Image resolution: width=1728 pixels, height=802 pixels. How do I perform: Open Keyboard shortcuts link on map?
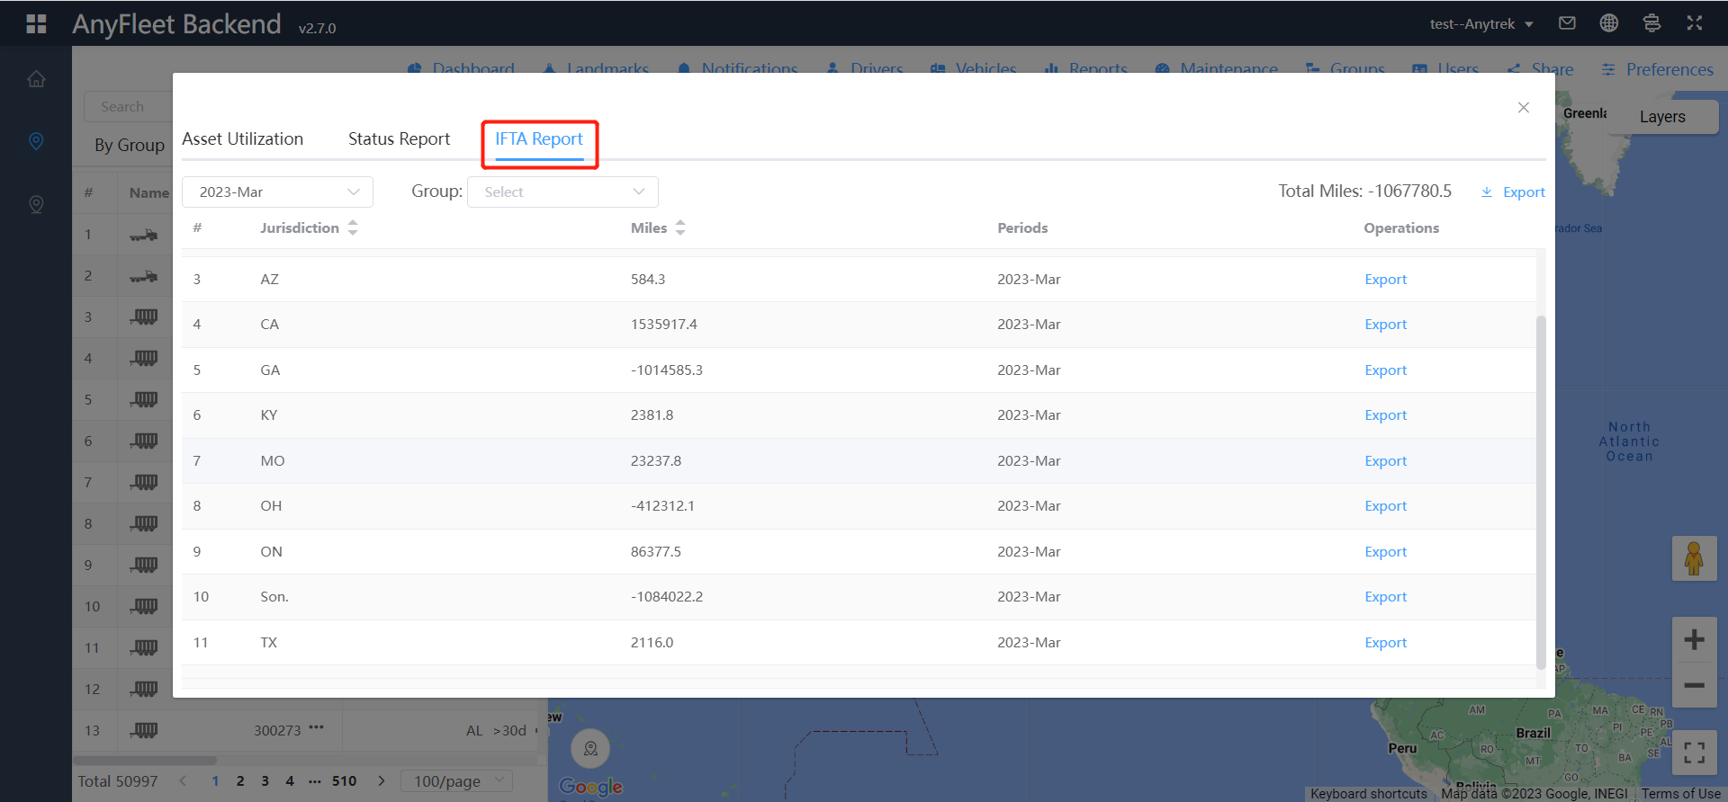(x=1368, y=794)
